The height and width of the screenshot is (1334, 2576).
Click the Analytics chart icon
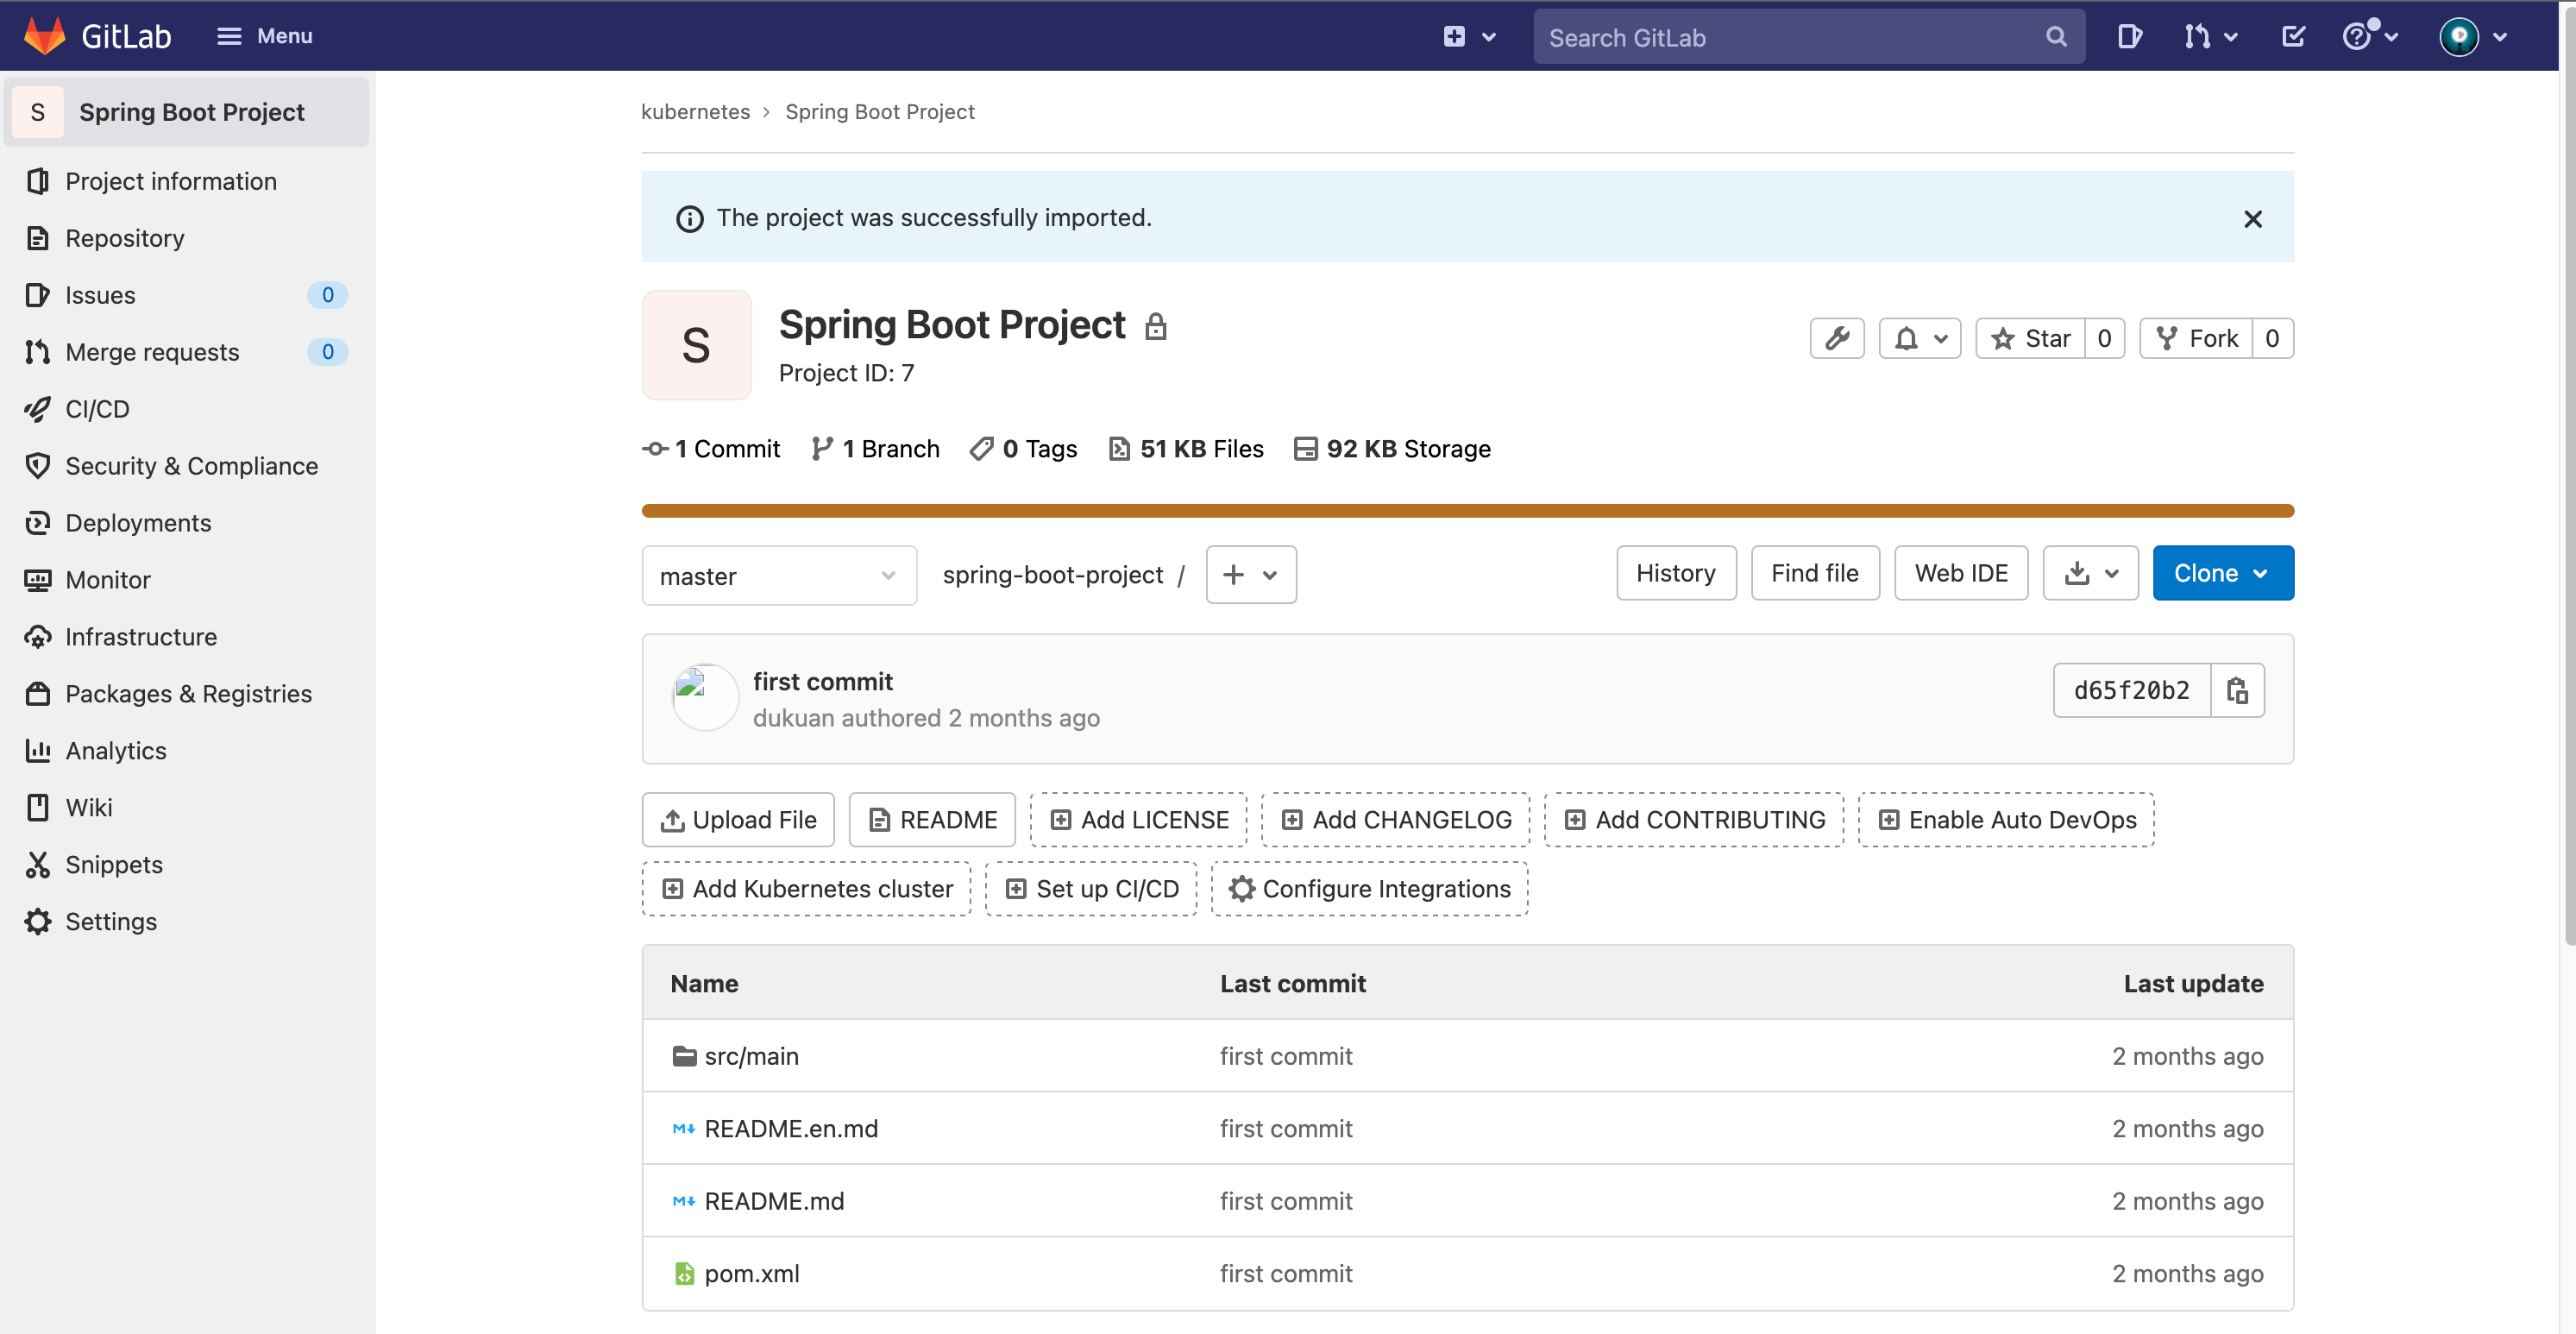(x=38, y=751)
